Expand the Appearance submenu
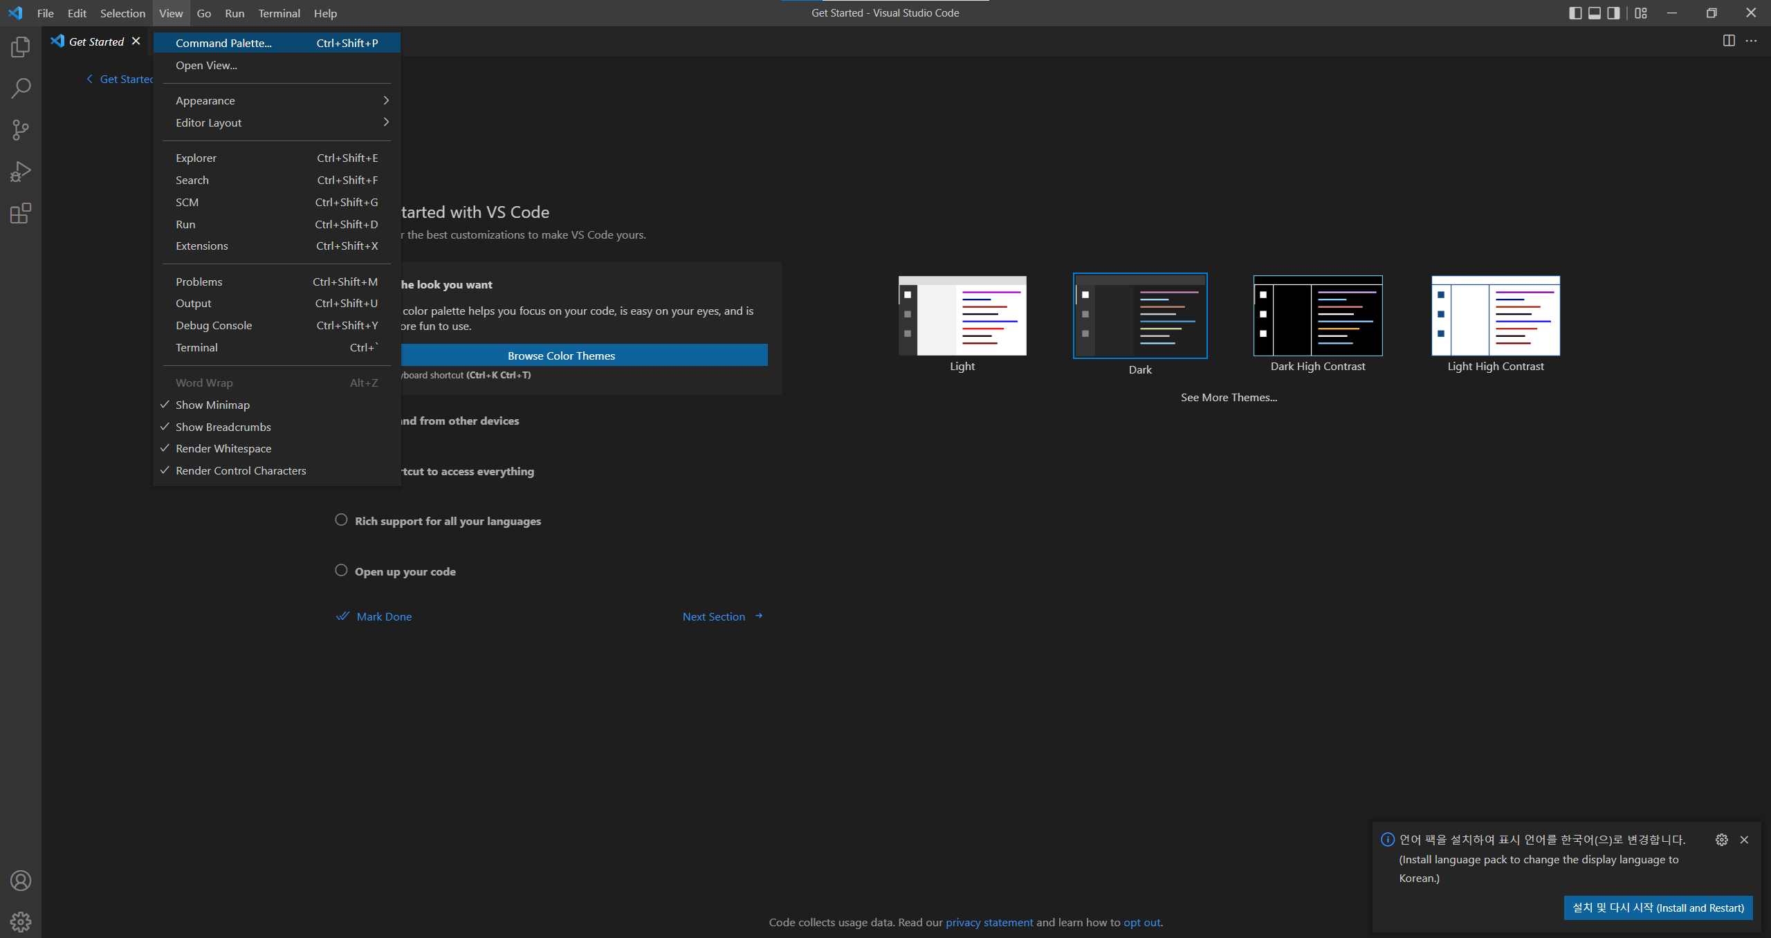 (205, 100)
